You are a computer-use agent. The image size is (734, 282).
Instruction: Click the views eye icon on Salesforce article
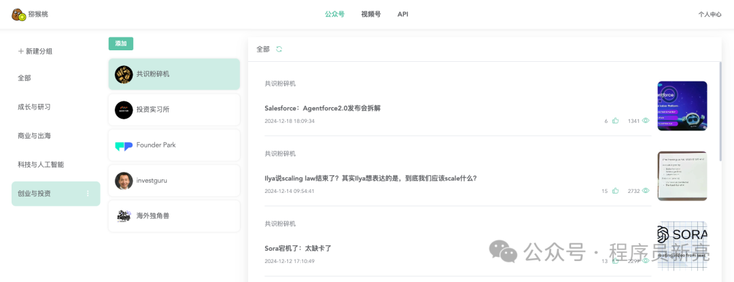click(x=646, y=121)
